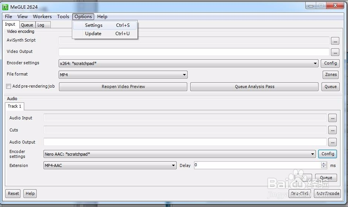Close the Options menu
348x207 pixels.
83,17
